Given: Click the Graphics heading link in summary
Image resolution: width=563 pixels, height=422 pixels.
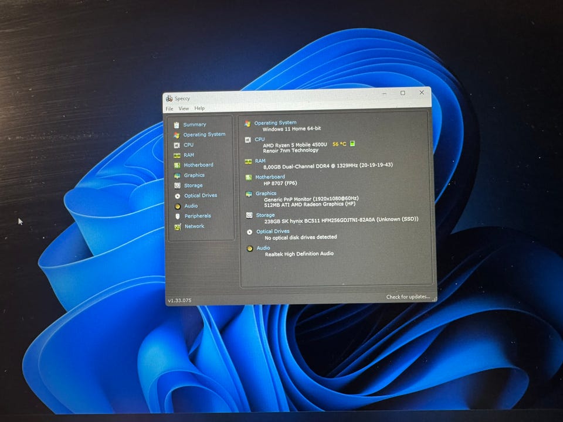Looking at the screenshot, I should coord(266,193).
